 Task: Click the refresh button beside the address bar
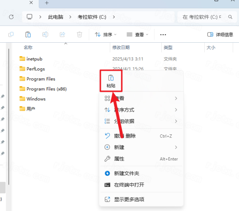tap(11, 17)
